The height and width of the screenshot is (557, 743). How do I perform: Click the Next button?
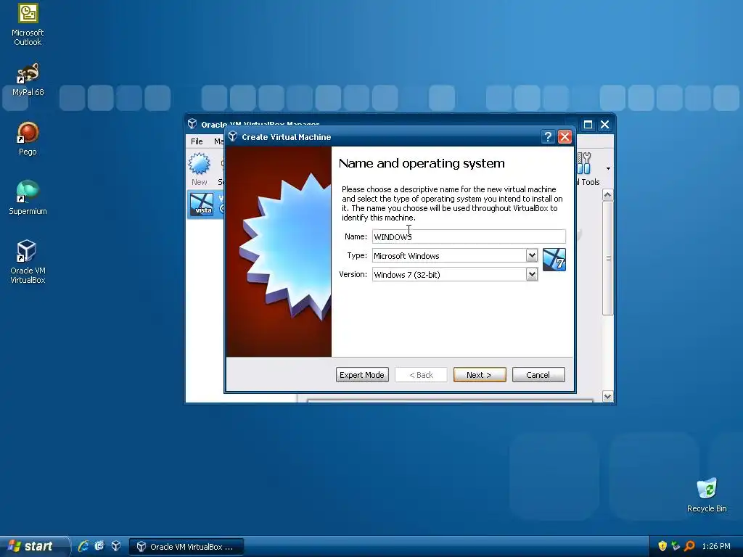tap(480, 375)
